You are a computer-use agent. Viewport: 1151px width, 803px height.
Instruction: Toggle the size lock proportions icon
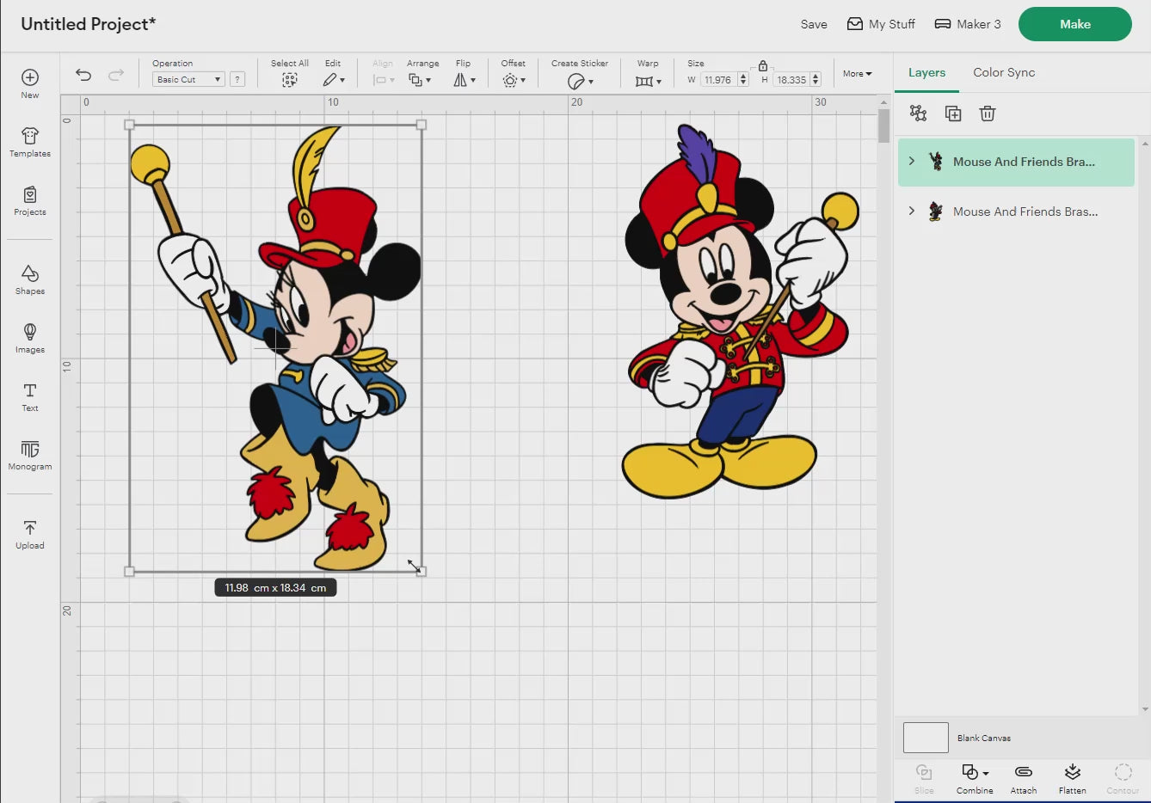(763, 66)
